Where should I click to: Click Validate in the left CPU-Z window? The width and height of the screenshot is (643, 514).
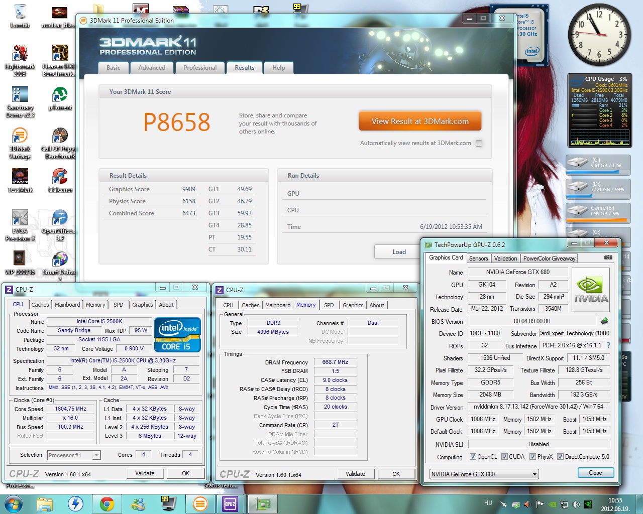(x=145, y=473)
